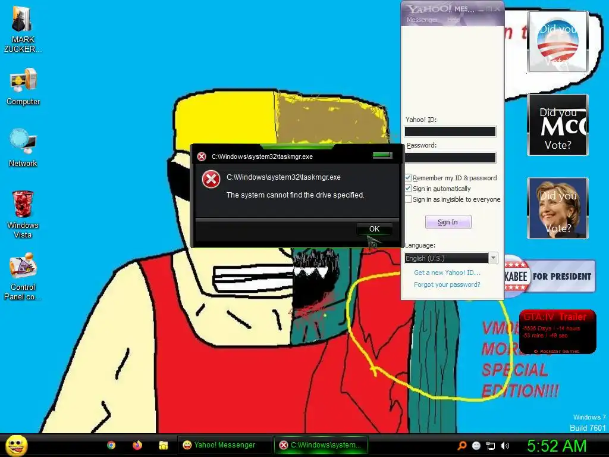
Task: Enable 'Sign in as invisible to everyone'
Action: pos(408,199)
